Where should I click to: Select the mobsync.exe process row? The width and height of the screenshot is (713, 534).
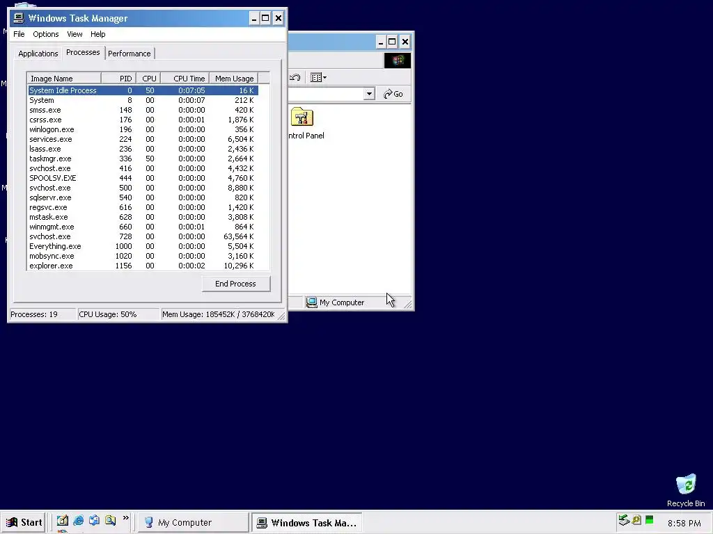(x=143, y=256)
